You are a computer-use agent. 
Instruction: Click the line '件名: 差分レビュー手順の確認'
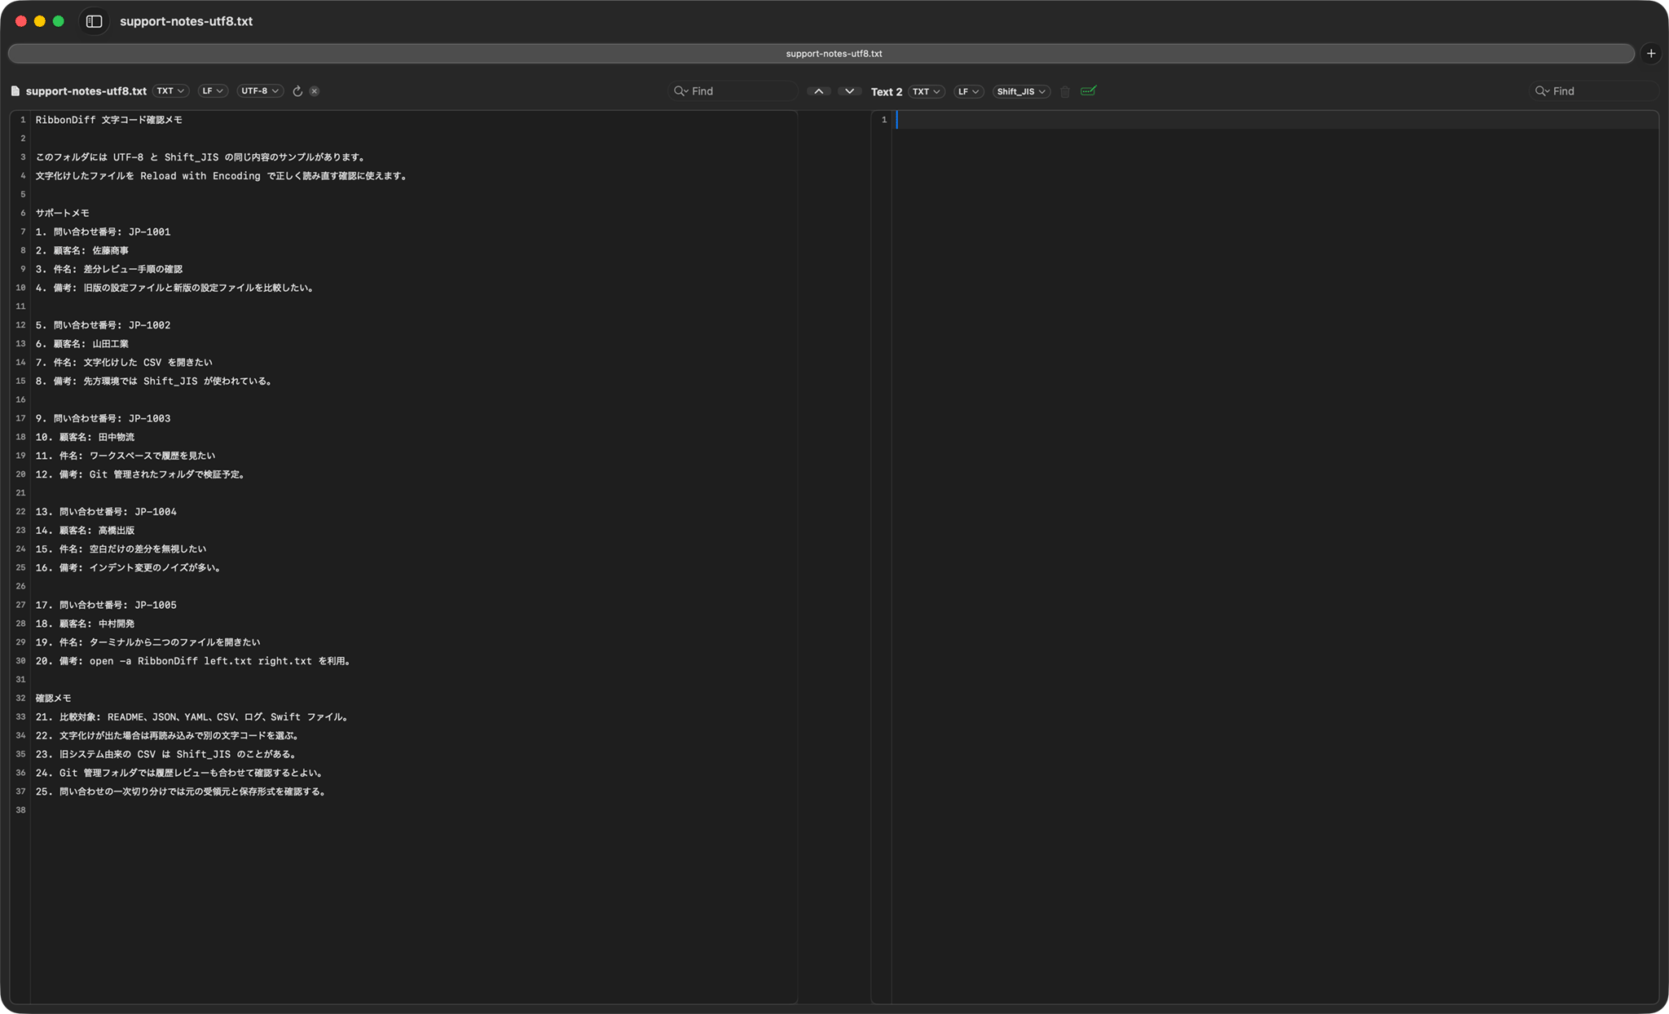tap(109, 269)
